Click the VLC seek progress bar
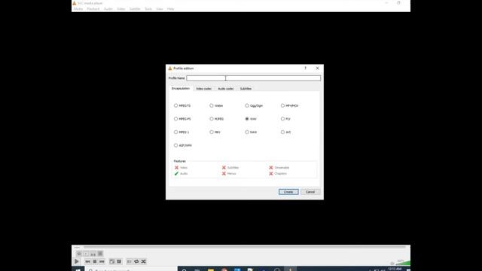482x271 pixels. pos(245,248)
